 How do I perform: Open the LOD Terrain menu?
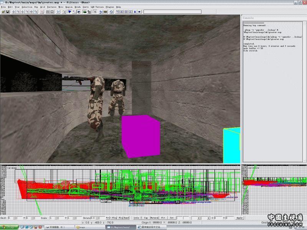click(x=97, y=7)
